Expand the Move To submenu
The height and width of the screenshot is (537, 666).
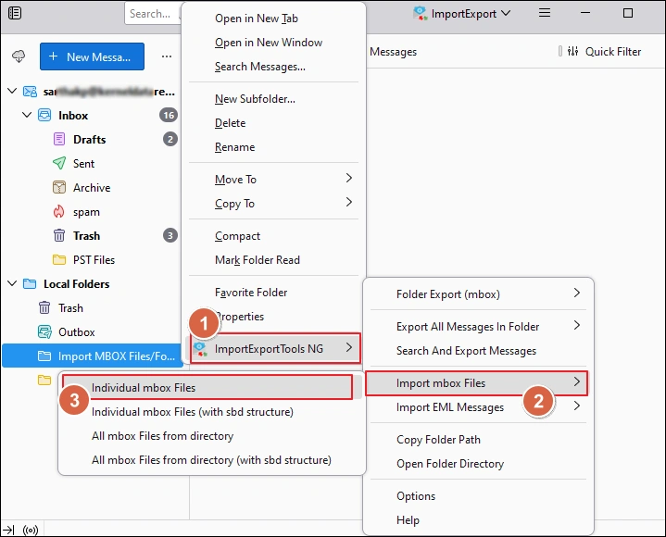coord(348,178)
